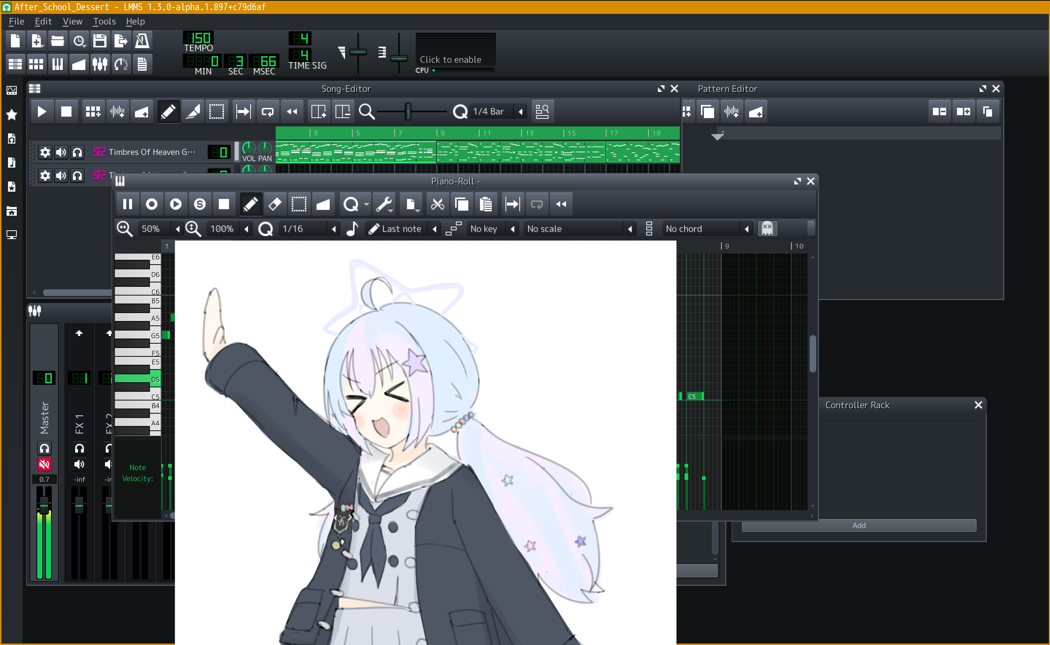The width and height of the screenshot is (1050, 645).
Task: Mute the Timbres Of Heaven track
Action: (61, 152)
